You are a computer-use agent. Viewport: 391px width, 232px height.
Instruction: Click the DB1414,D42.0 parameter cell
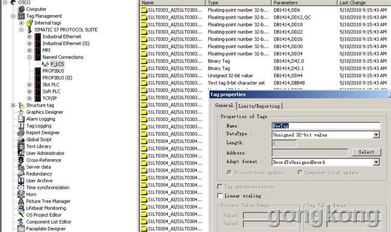(x=289, y=61)
